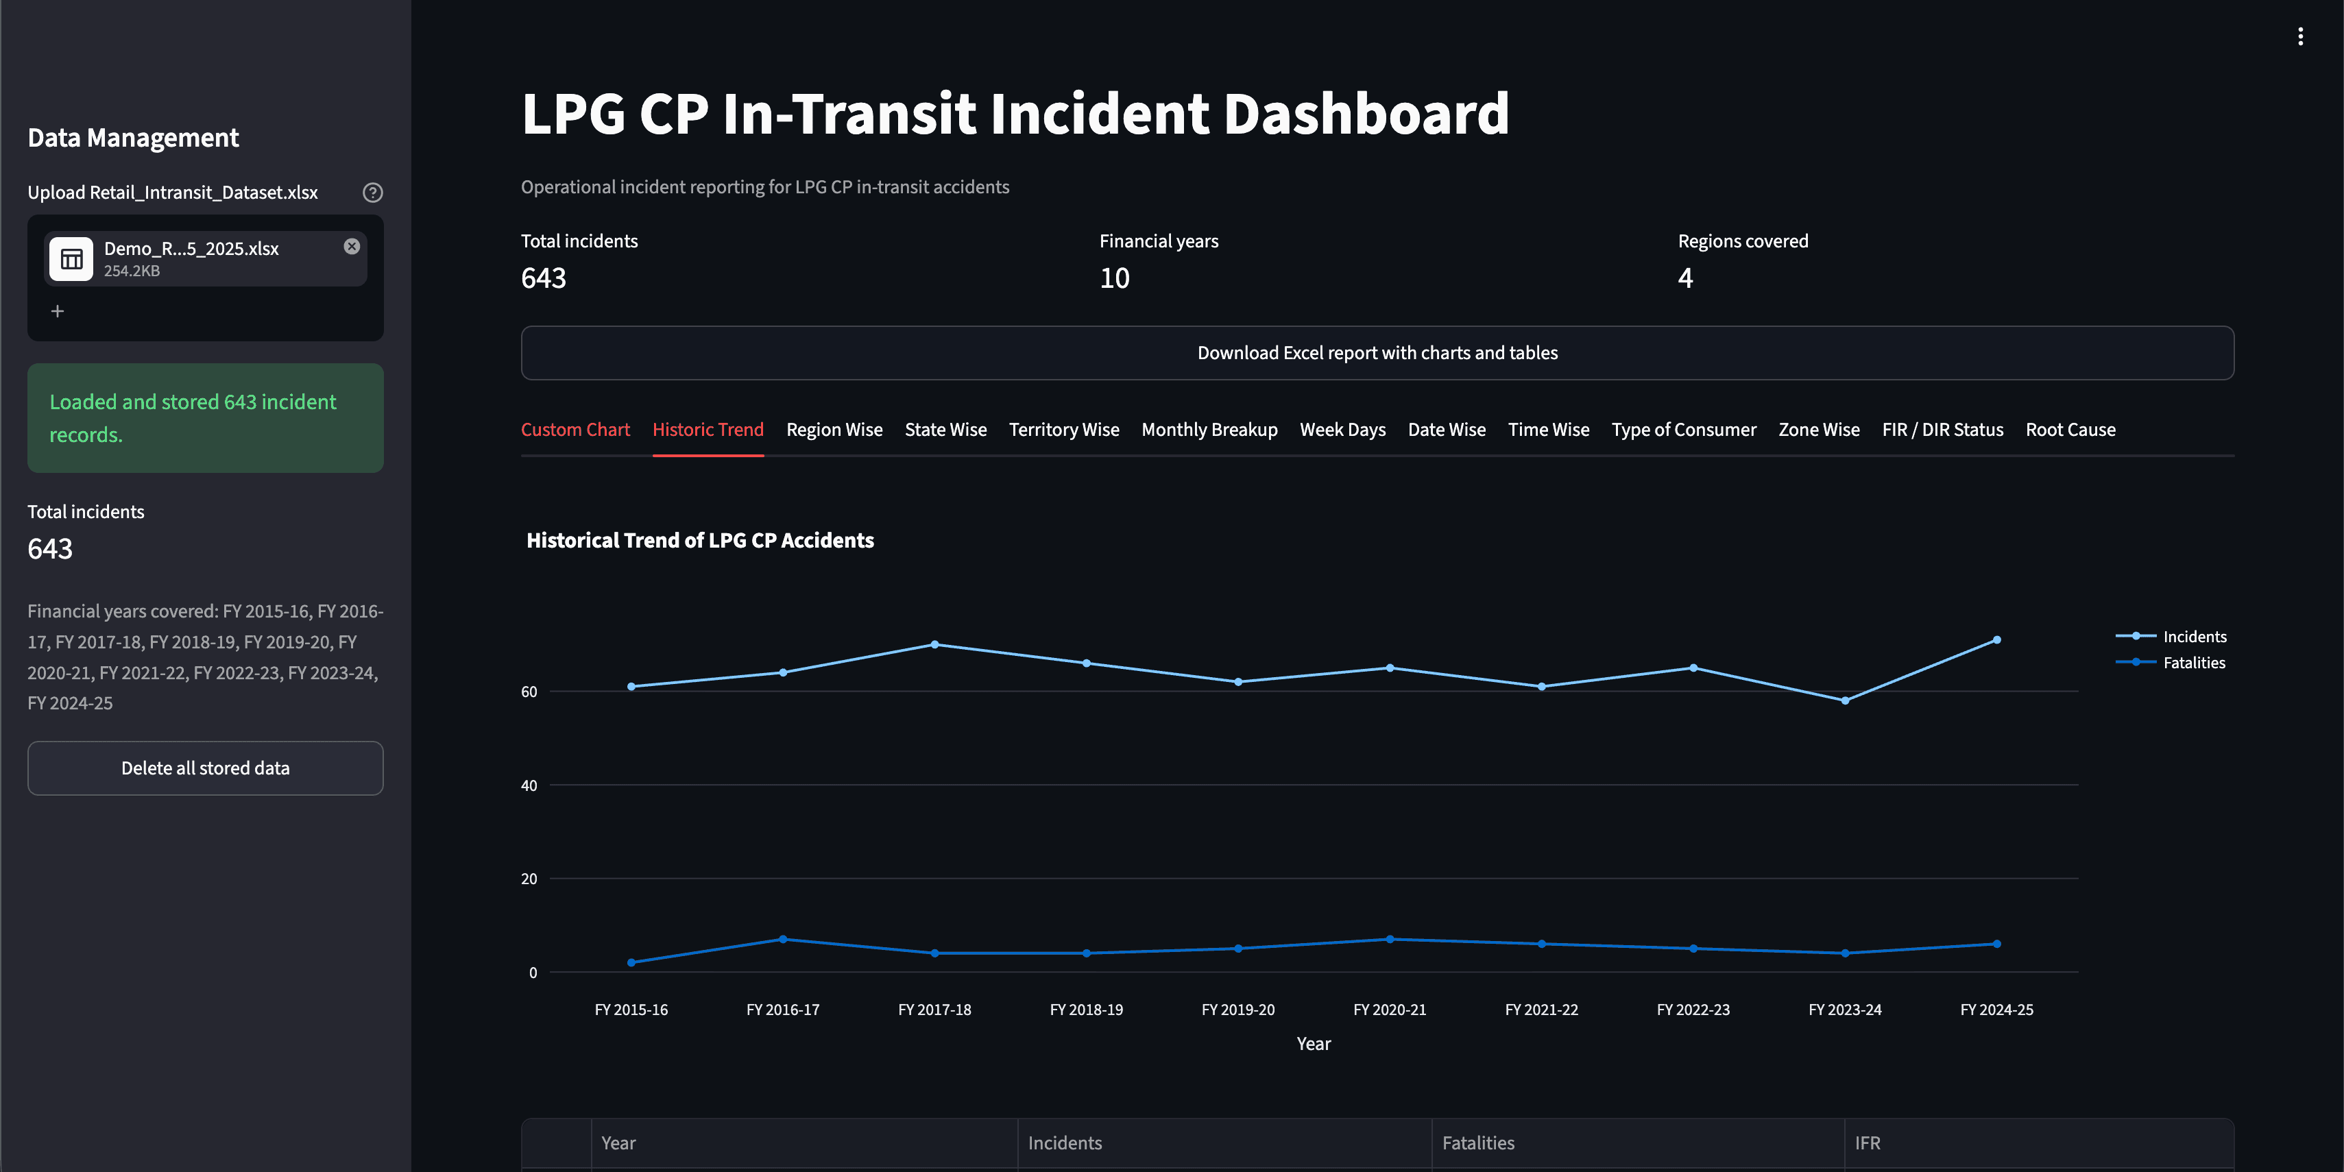Select the Historic Trend tab
This screenshot has height=1172, width=2344.
tap(708, 430)
